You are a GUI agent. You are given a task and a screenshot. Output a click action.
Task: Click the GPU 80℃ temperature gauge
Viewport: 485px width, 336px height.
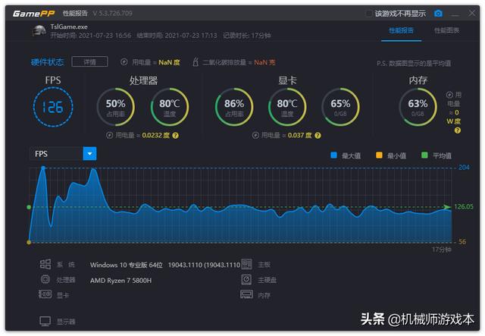(x=287, y=107)
